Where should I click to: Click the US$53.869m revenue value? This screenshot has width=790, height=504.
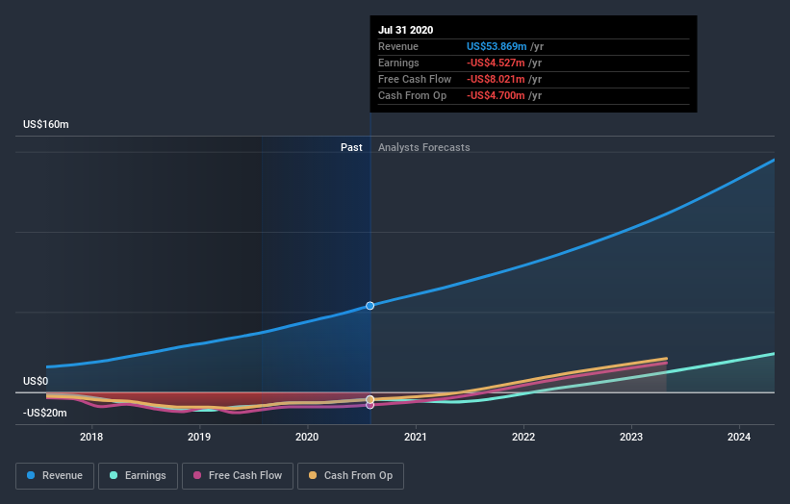(497, 46)
